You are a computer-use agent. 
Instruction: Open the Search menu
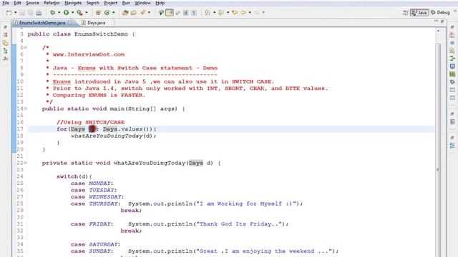92,3
